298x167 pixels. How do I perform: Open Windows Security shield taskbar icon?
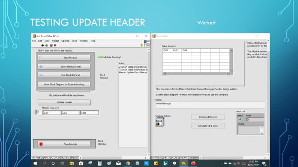[x=175, y=163]
